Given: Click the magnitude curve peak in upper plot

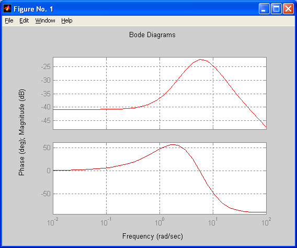Looking at the screenshot, I should (x=200, y=60).
